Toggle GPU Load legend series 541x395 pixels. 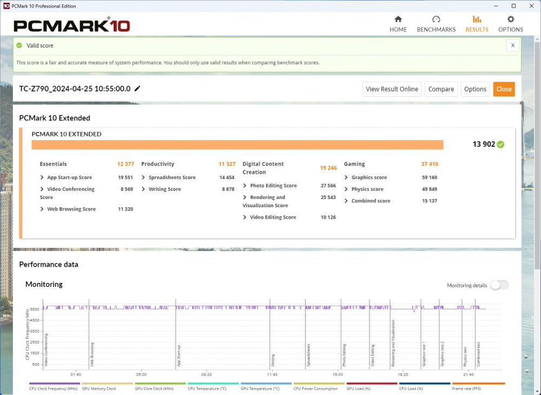pyautogui.click(x=372, y=387)
